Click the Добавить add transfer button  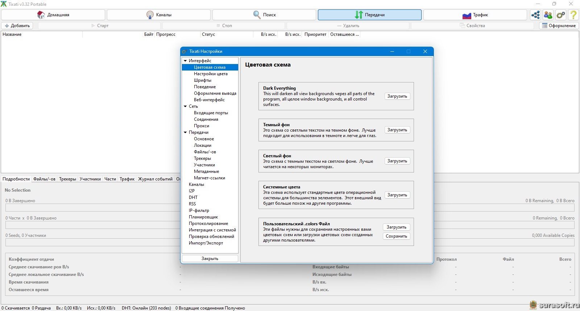[17, 26]
